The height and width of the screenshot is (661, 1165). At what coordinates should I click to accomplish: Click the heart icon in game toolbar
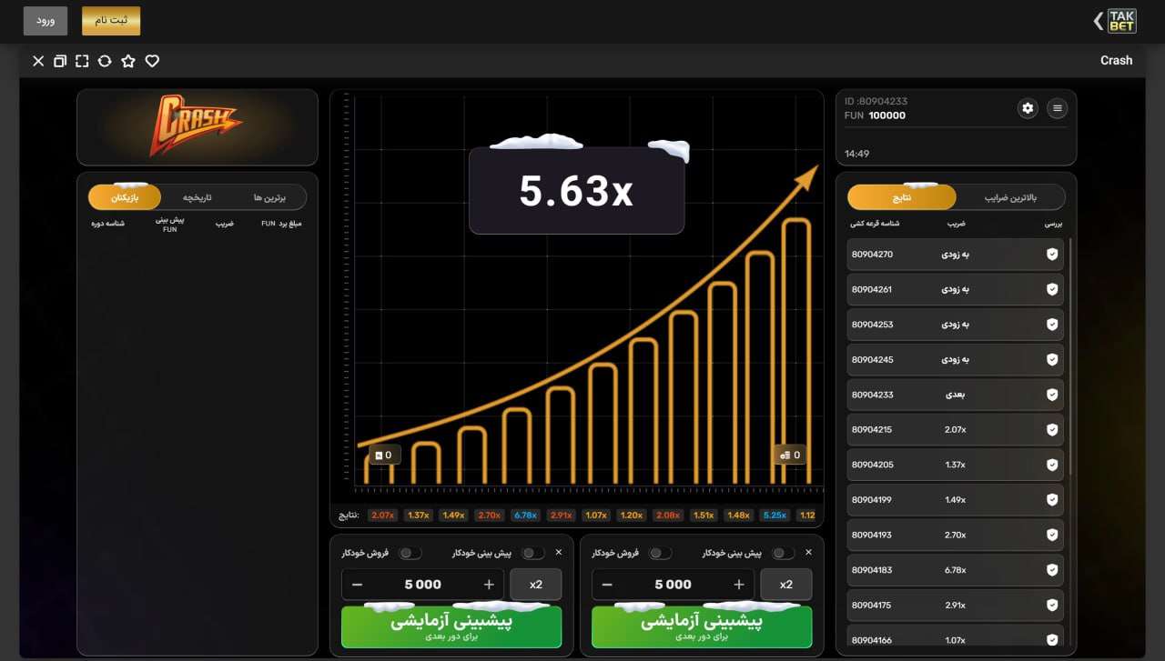152,61
